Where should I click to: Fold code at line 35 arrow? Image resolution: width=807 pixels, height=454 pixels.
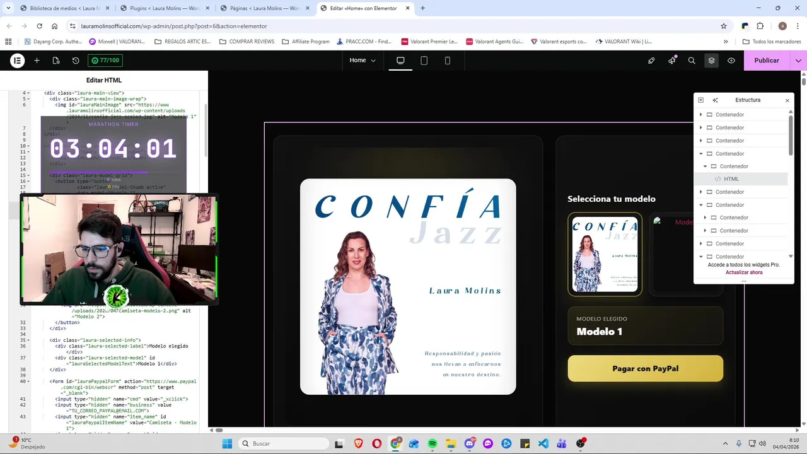[x=27, y=340]
